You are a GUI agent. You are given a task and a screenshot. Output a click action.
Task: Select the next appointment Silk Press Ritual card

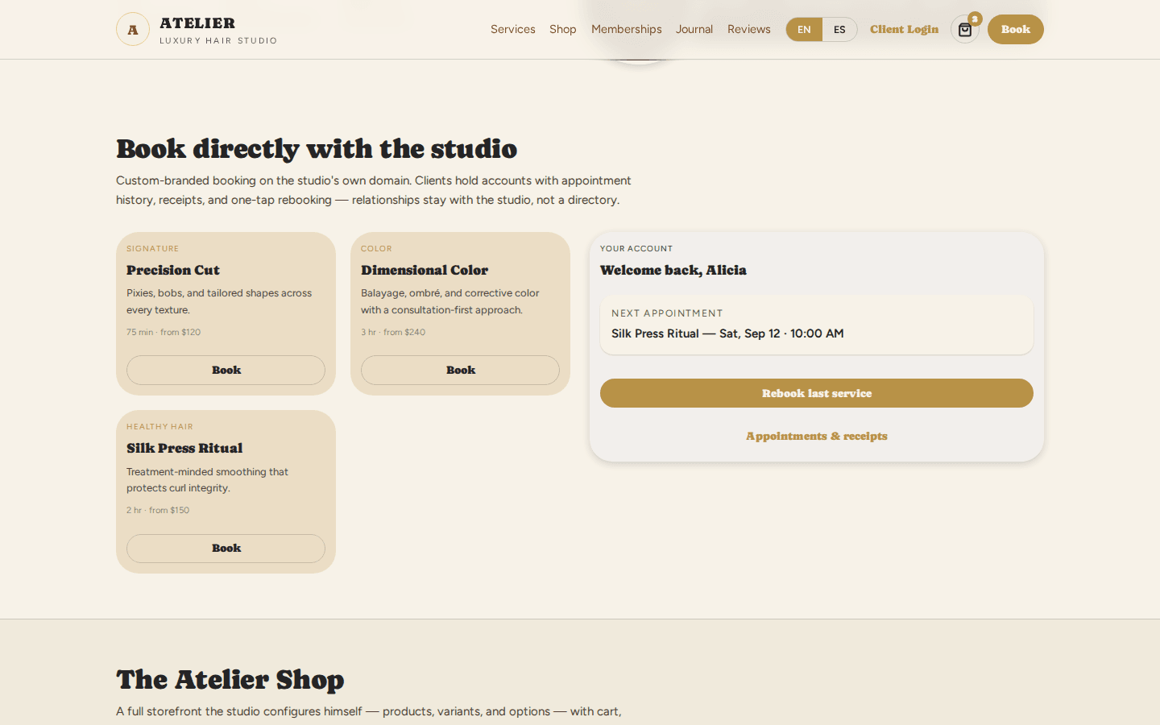click(x=817, y=324)
